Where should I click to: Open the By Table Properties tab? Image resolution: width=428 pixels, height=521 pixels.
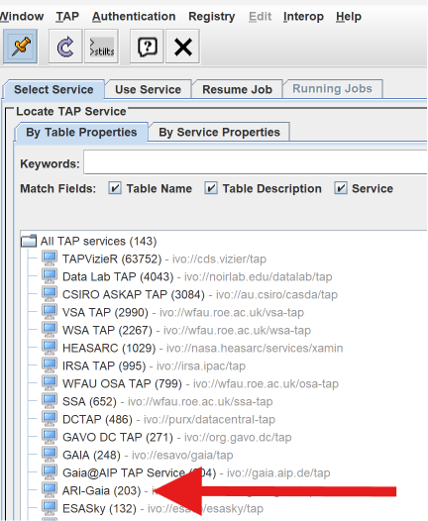[x=81, y=133]
